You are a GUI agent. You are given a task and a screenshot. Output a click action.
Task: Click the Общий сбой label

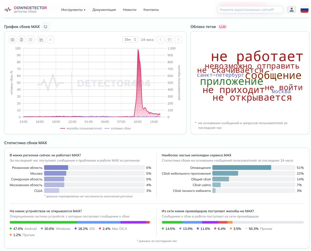pos(201,179)
